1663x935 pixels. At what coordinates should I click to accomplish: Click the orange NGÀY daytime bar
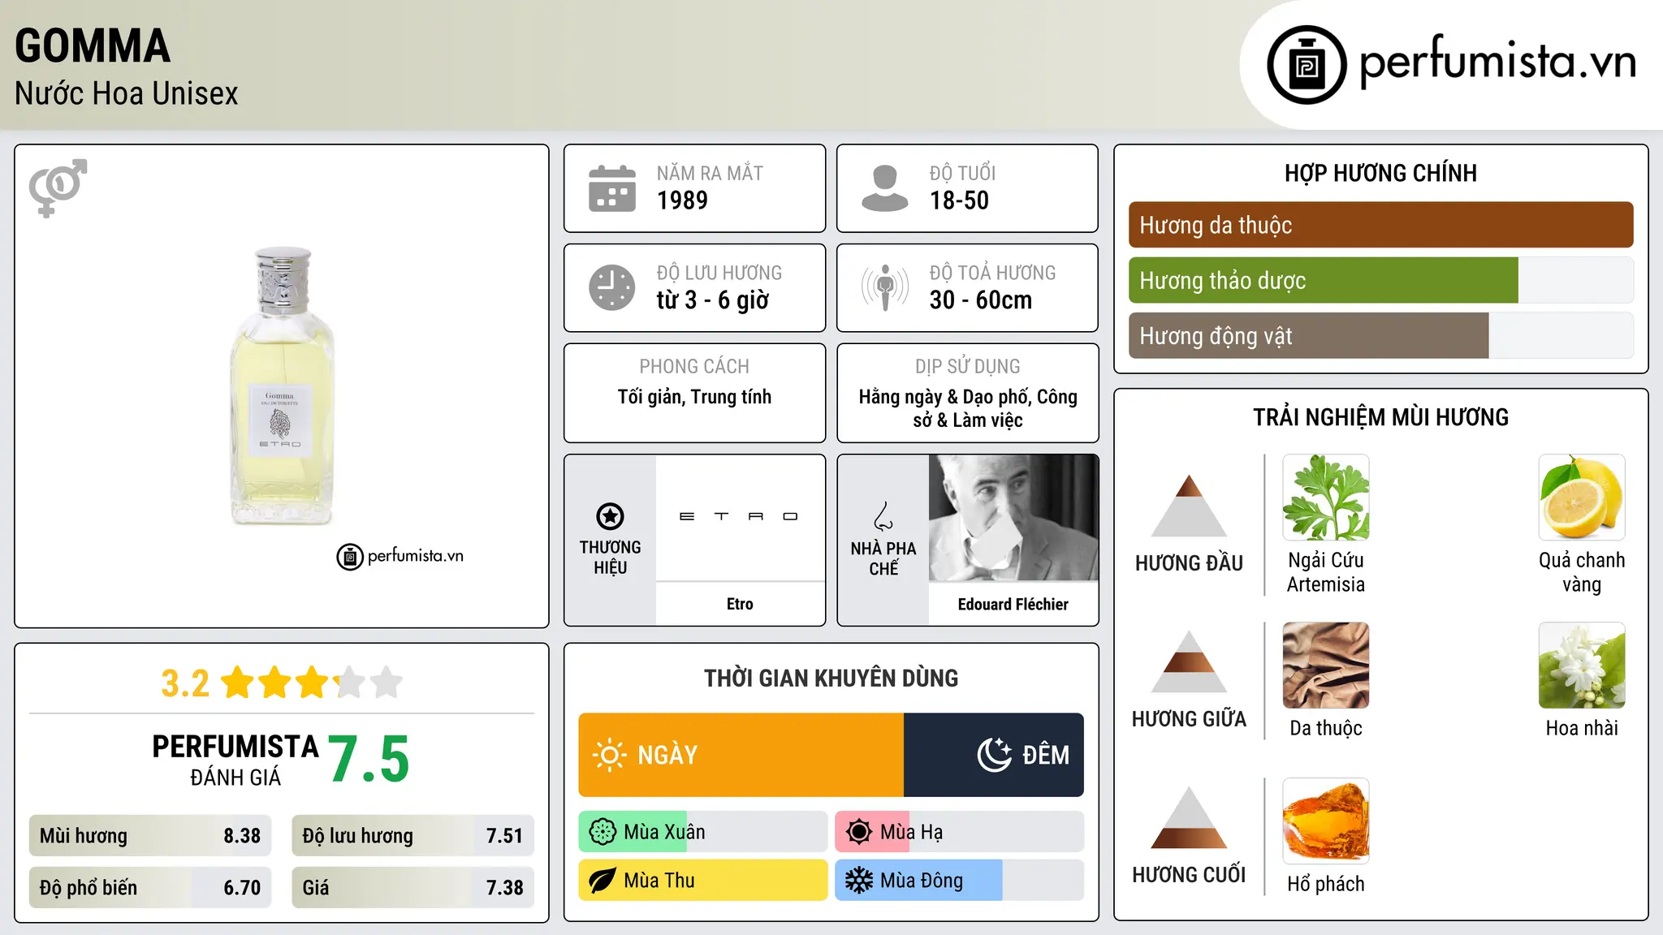pyautogui.click(x=741, y=755)
